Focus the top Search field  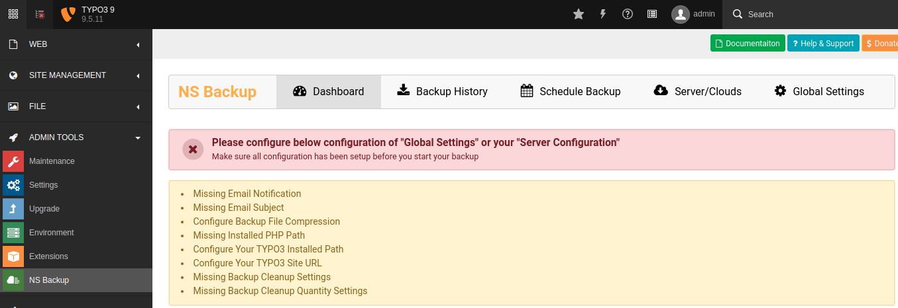click(810, 14)
